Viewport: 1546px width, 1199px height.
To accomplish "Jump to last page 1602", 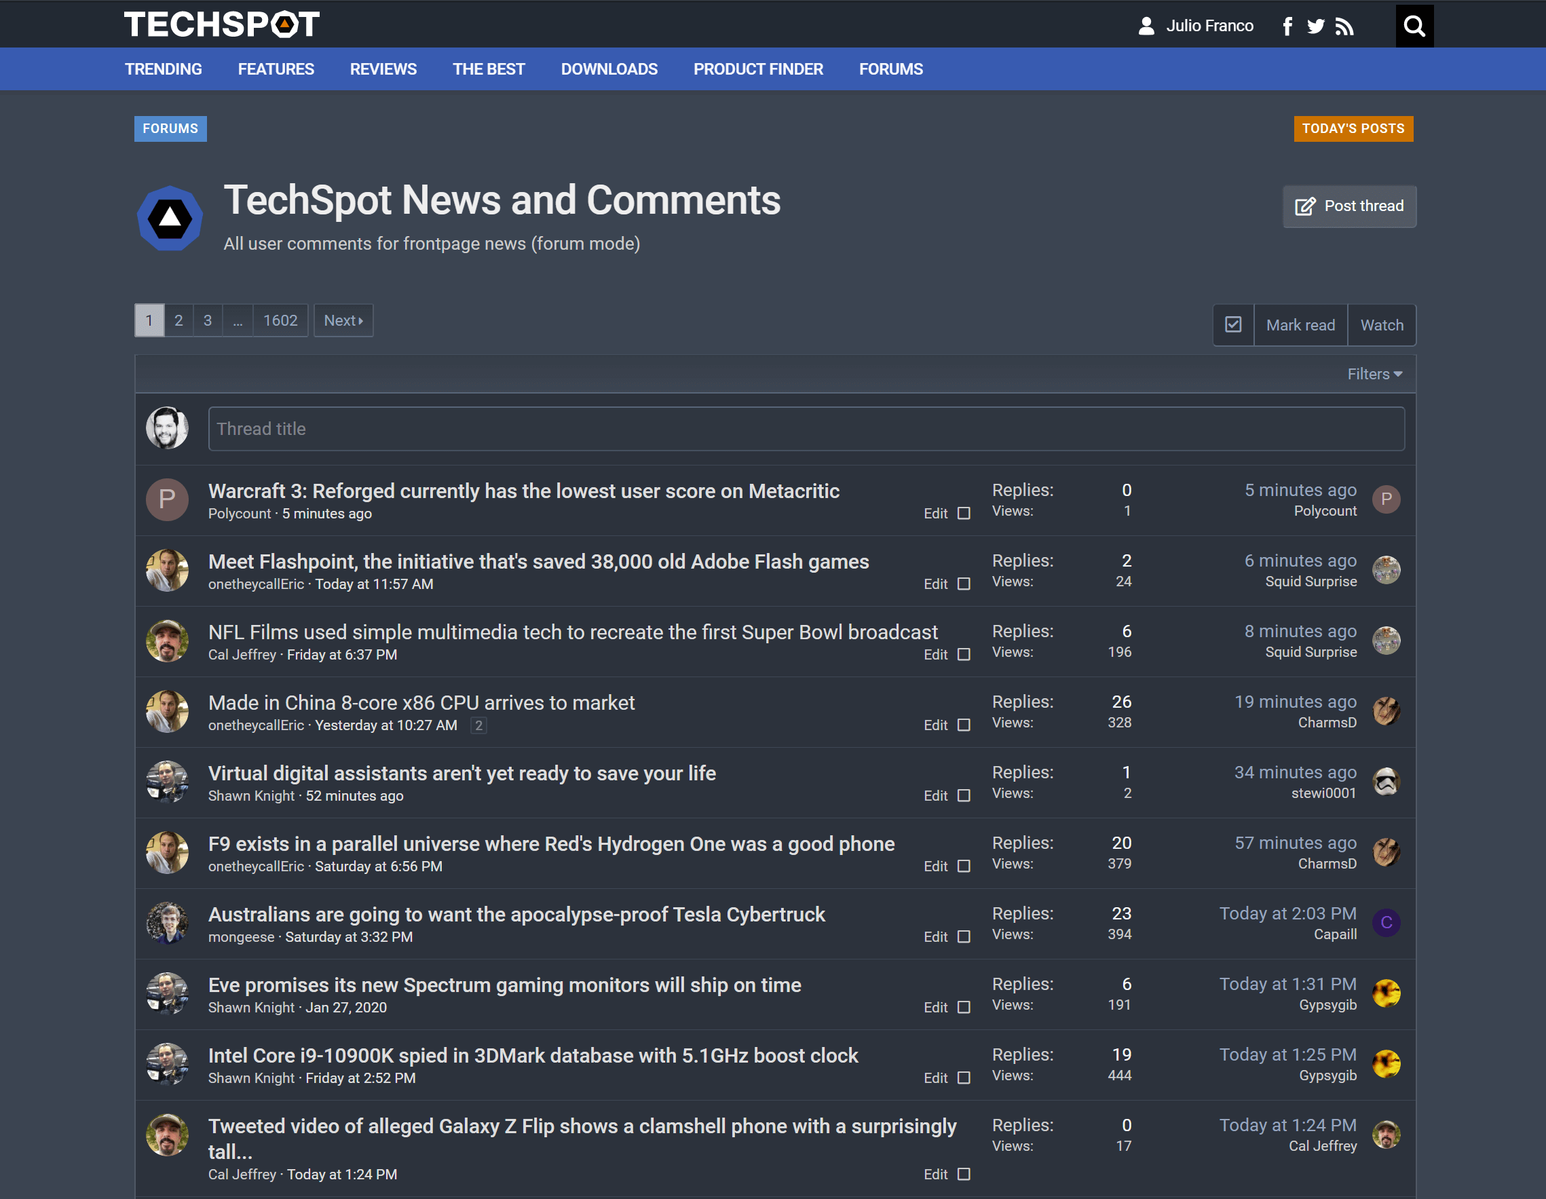I will click(x=280, y=321).
